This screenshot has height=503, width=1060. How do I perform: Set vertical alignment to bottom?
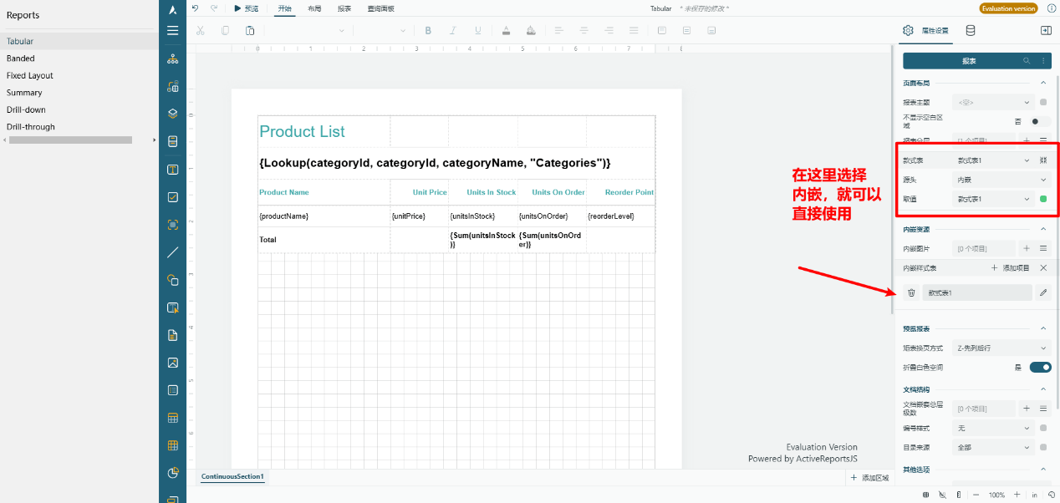click(x=711, y=31)
